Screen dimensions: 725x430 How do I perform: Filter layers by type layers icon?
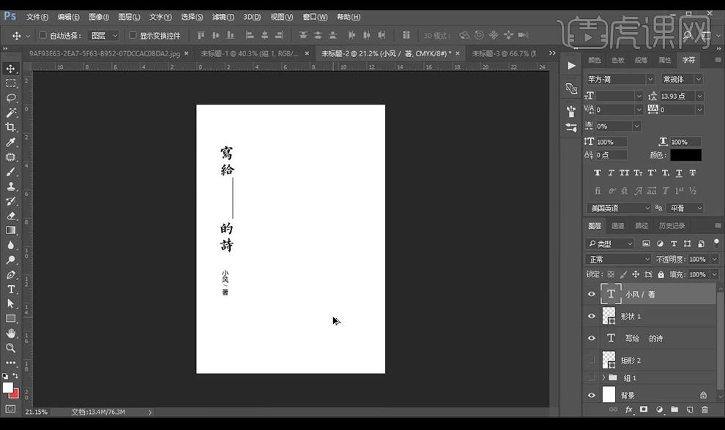(x=674, y=244)
